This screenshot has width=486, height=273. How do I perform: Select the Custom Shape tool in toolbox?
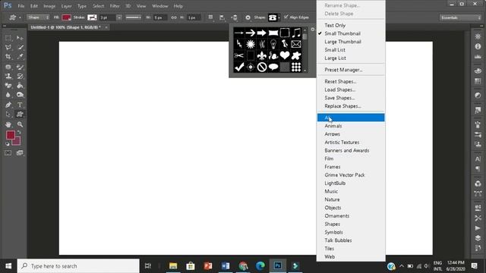click(20, 115)
